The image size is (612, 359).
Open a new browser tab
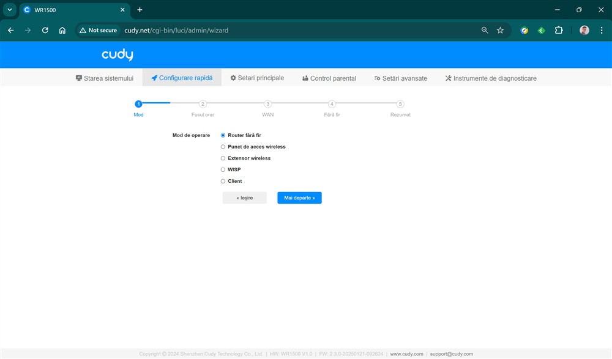[x=140, y=10]
